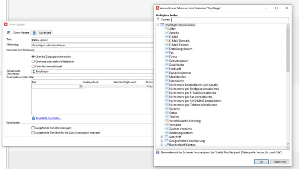The image size is (299, 169).
Task: Click the field selection dialog app icon
Action: pyautogui.click(x=157, y=8)
